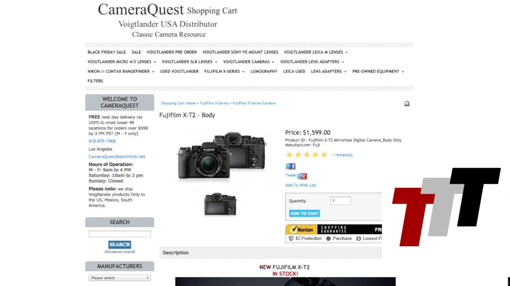
Task: Click the printer icon beside the breadcrumb
Action: (x=407, y=104)
